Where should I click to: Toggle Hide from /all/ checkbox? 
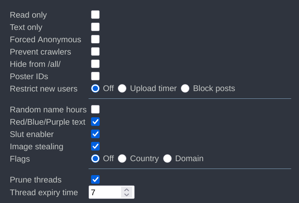(x=95, y=64)
